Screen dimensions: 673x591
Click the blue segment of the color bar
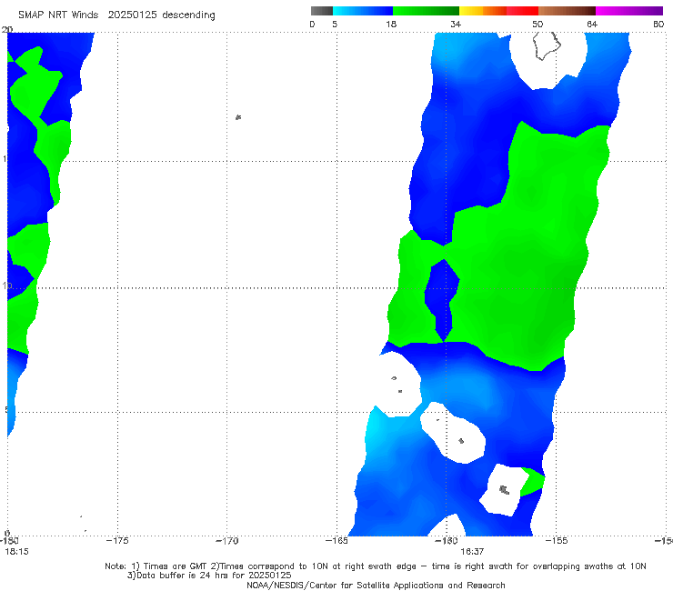coord(363,11)
